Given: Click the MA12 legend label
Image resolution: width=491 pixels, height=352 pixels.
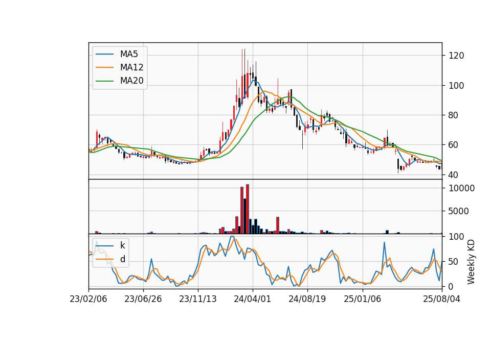Looking at the screenshot, I should pos(131,67).
